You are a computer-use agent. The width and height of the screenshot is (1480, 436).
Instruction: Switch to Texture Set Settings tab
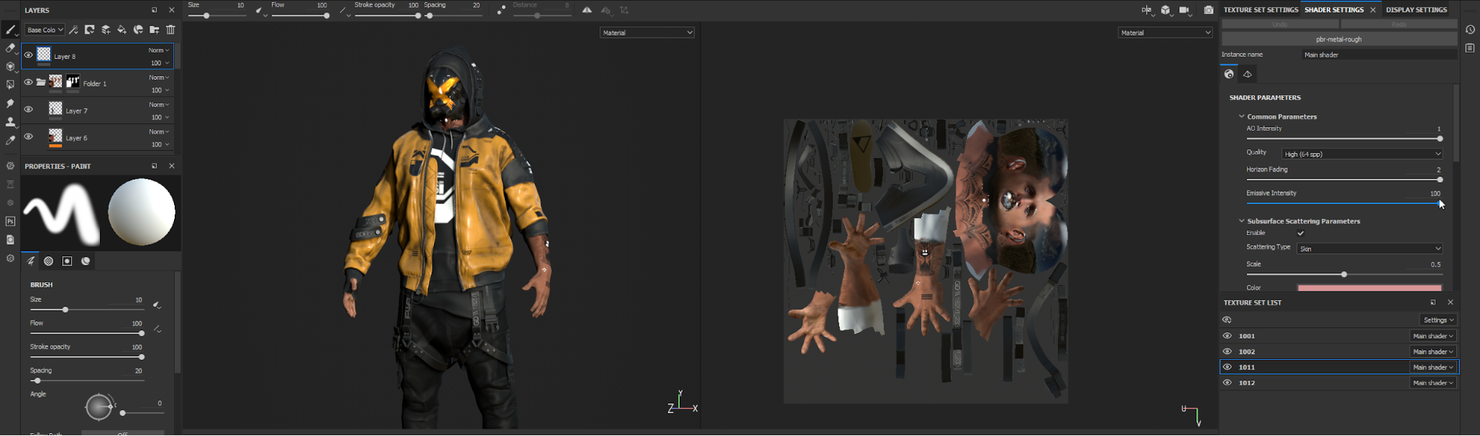point(1260,10)
